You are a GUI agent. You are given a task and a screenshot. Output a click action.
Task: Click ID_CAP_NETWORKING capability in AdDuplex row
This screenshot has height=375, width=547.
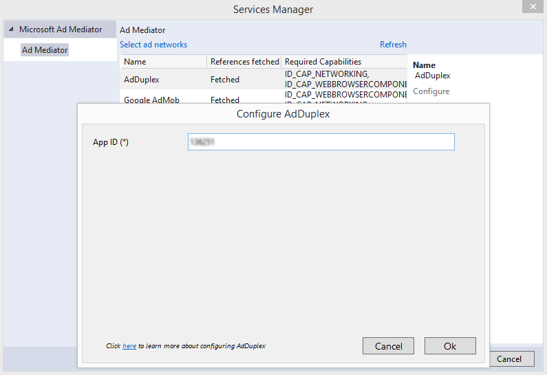pyautogui.click(x=327, y=73)
